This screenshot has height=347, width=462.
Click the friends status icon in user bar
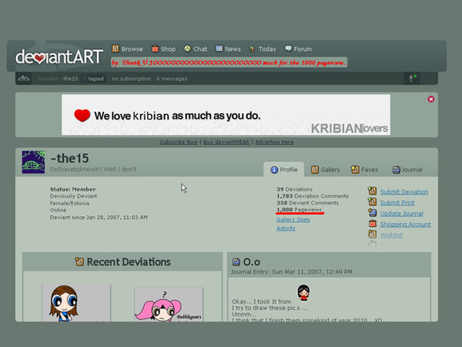(412, 79)
